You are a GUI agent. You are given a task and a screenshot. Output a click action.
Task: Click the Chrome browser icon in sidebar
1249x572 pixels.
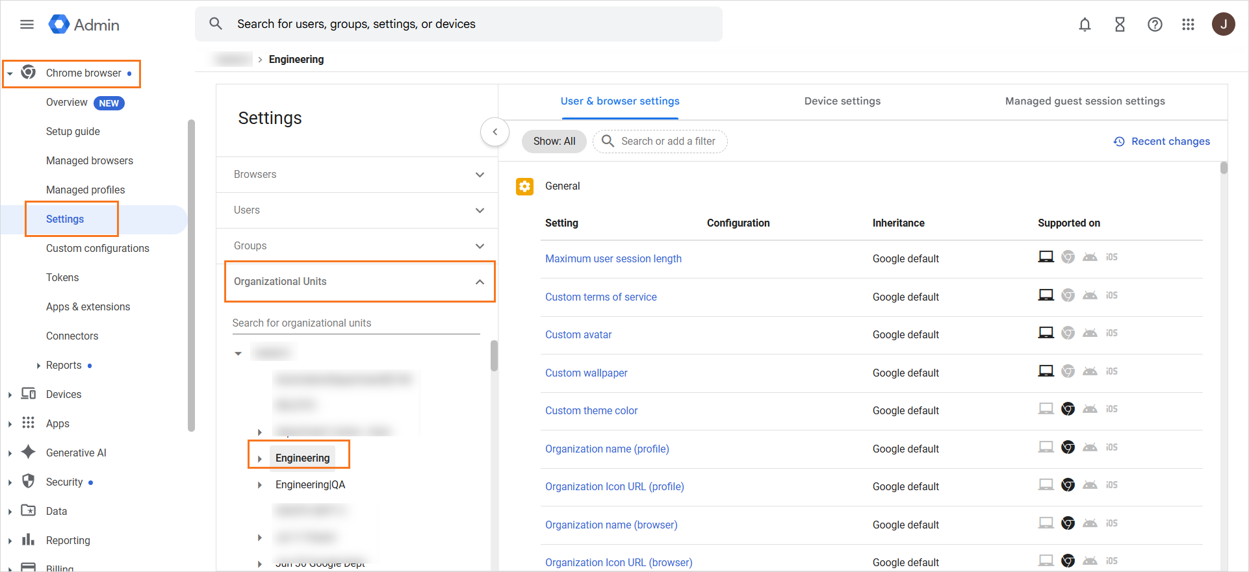tap(29, 72)
